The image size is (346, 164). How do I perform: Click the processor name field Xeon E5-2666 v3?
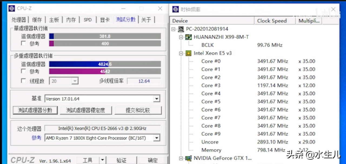[x=102, y=128]
